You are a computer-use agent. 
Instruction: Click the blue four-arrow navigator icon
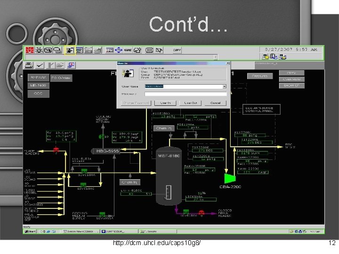point(119,50)
